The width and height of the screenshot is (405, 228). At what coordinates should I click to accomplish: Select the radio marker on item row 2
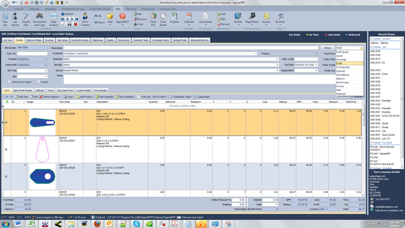tap(6, 149)
